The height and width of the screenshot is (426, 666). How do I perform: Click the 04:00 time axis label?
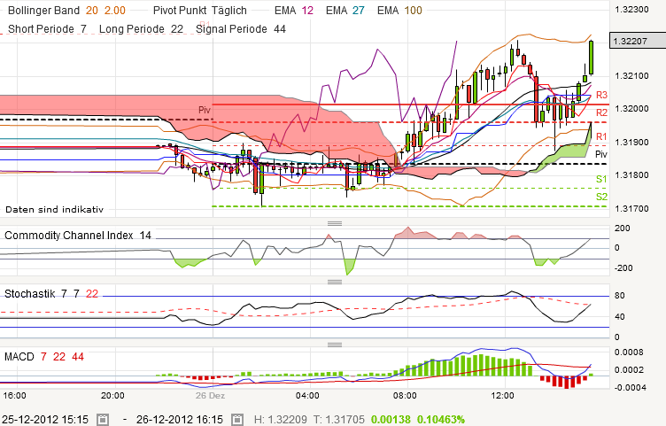click(x=307, y=396)
